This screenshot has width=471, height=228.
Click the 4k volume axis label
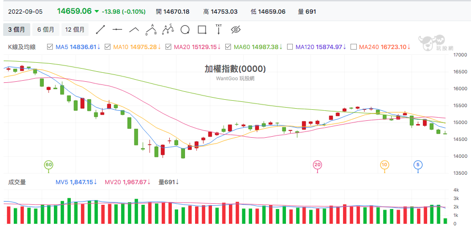pyautogui.click(x=456, y=190)
